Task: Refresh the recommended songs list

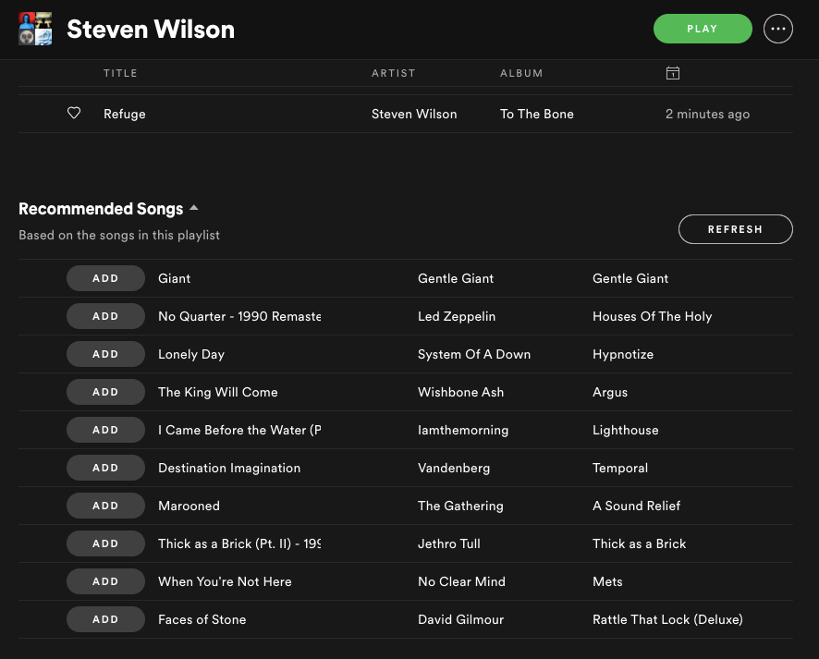Action: pyautogui.click(x=736, y=229)
